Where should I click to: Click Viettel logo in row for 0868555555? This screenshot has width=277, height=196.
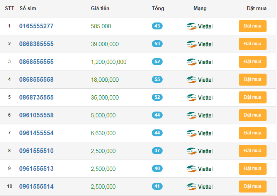point(199,62)
